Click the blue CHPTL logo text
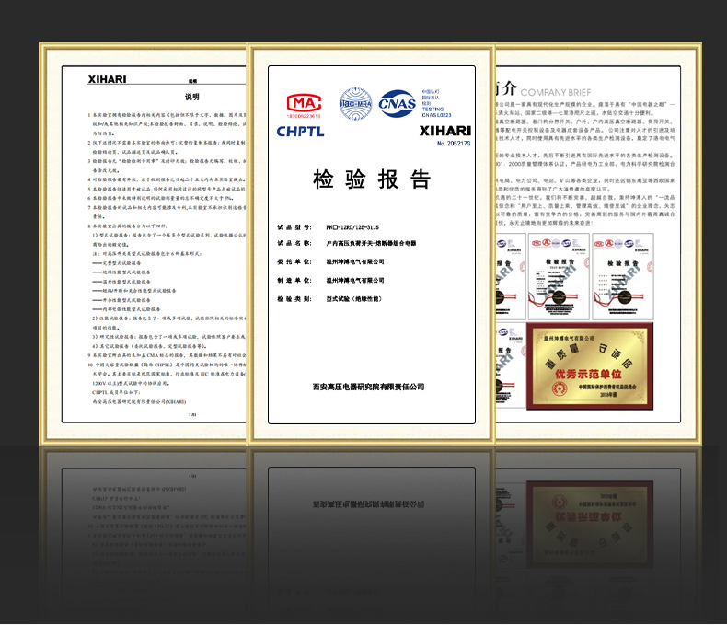Screen dimensions: 727x625 pos(300,132)
